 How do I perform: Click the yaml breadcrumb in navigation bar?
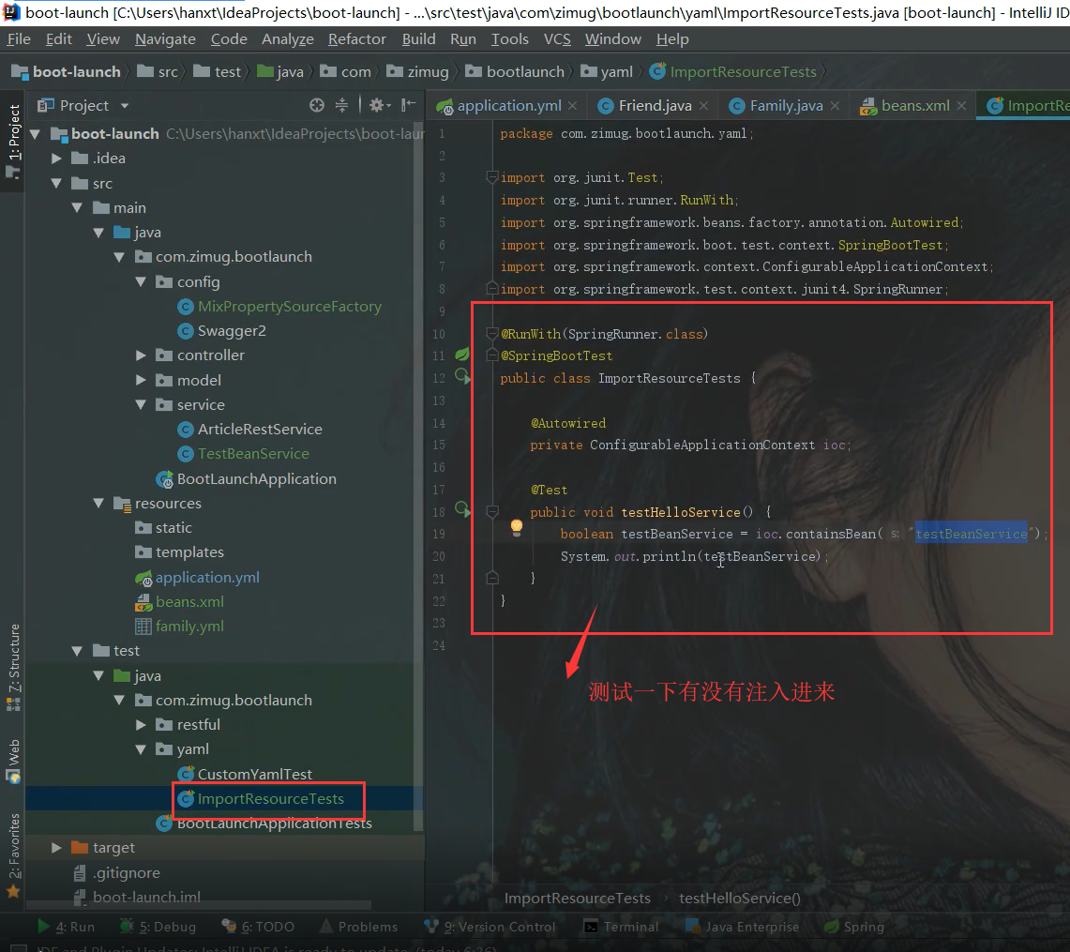pyautogui.click(x=608, y=71)
